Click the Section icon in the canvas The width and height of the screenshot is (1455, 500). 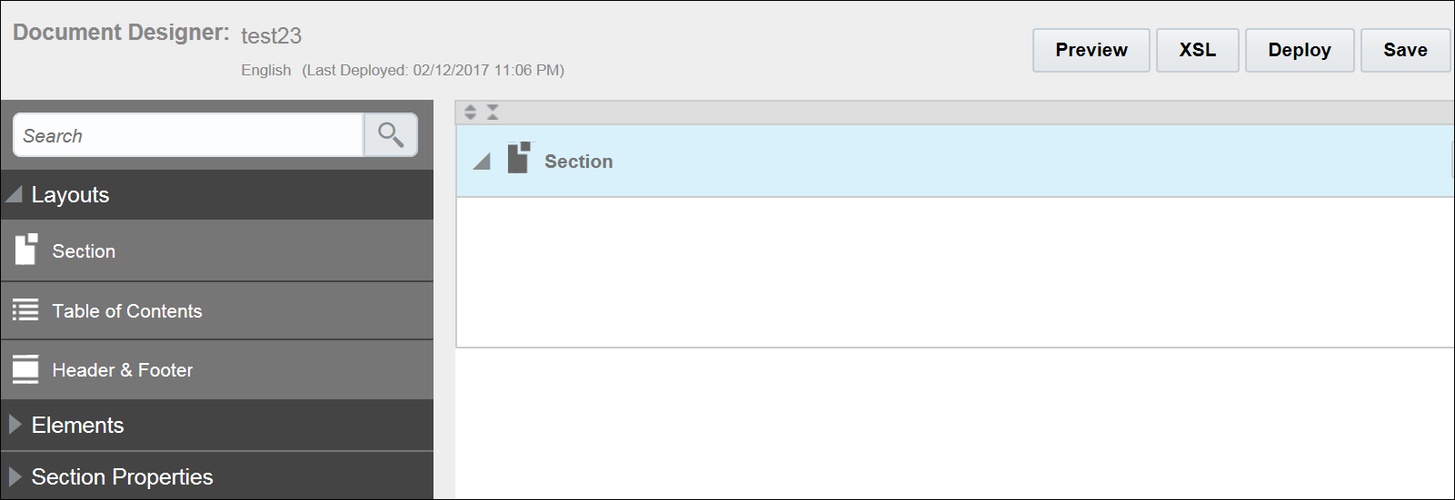click(x=519, y=158)
